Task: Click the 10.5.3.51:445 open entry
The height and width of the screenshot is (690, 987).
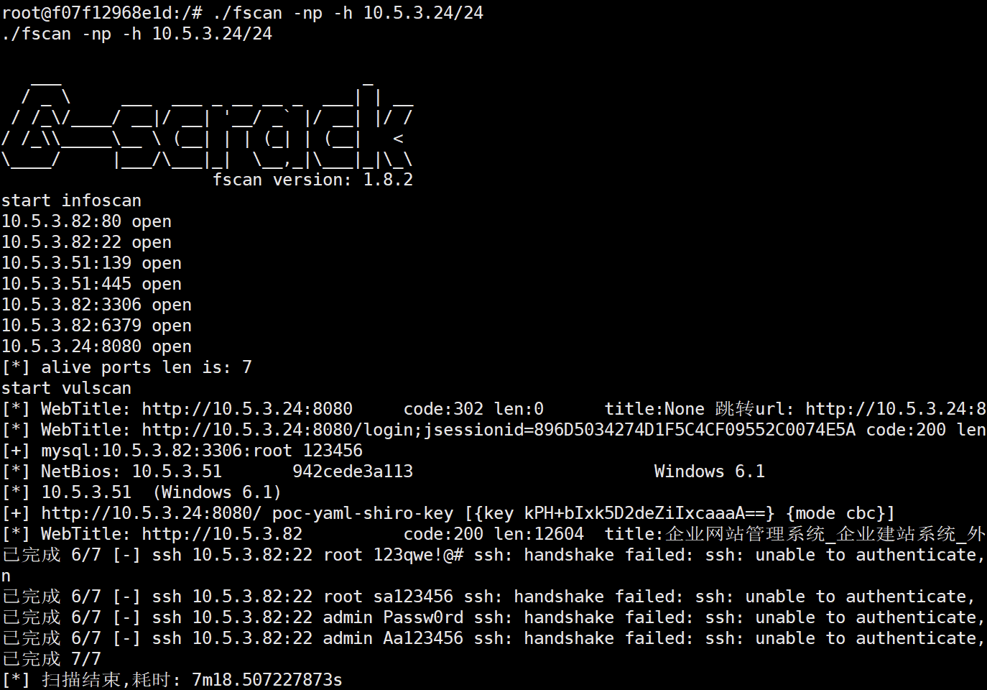Action: (x=91, y=284)
